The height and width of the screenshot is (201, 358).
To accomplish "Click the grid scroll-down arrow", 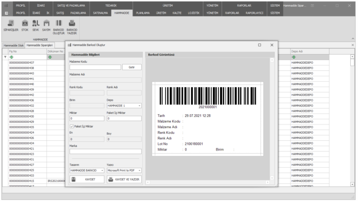I will (x=352, y=184).
